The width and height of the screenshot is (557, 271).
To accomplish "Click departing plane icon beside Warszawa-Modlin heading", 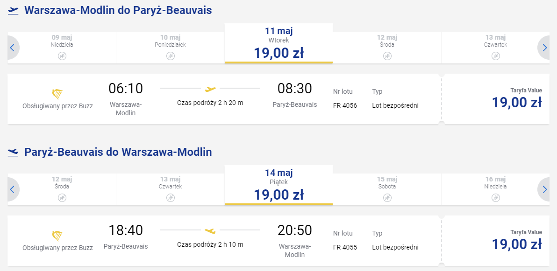I will [x=13, y=11].
